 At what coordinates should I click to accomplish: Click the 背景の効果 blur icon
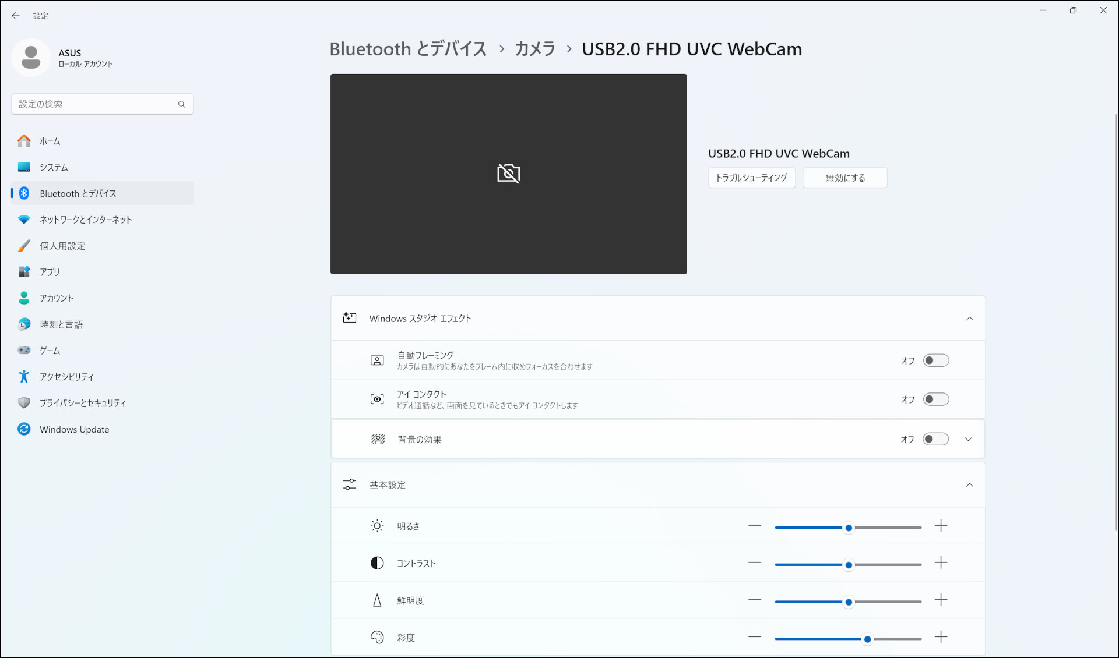(x=378, y=439)
